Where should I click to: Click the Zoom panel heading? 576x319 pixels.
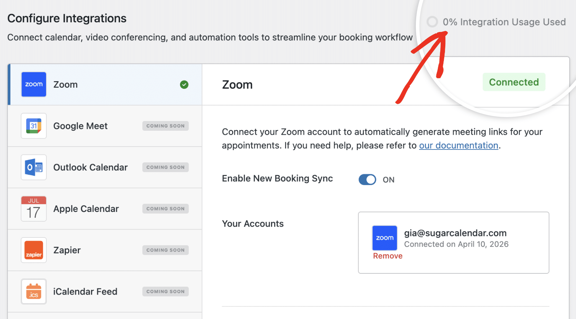237,85
